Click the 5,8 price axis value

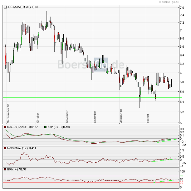click(x=182, y=82)
